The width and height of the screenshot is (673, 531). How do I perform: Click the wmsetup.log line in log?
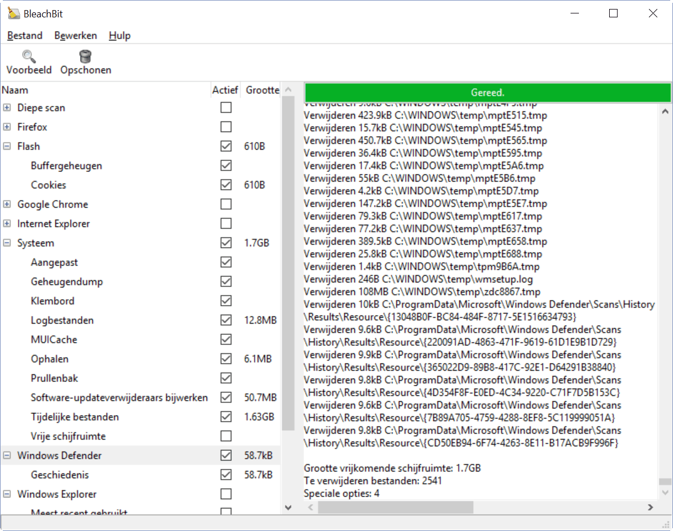pyautogui.click(x=418, y=279)
